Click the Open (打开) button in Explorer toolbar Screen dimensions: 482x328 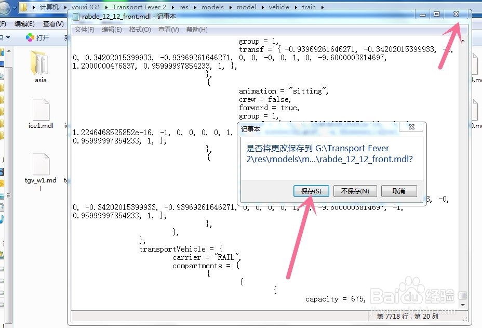[37, 37]
